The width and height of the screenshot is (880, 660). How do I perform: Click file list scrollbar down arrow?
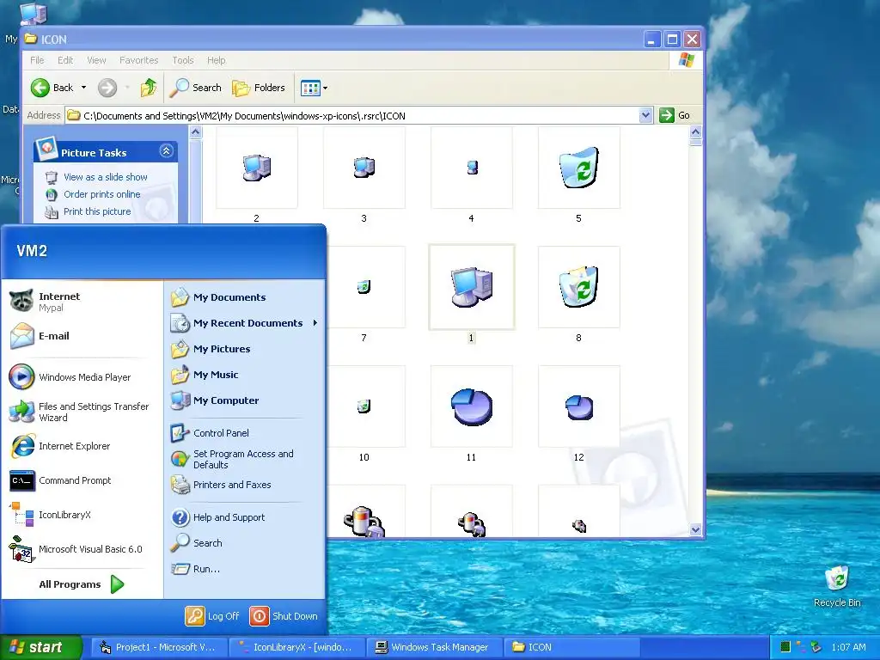pos(695,529)
